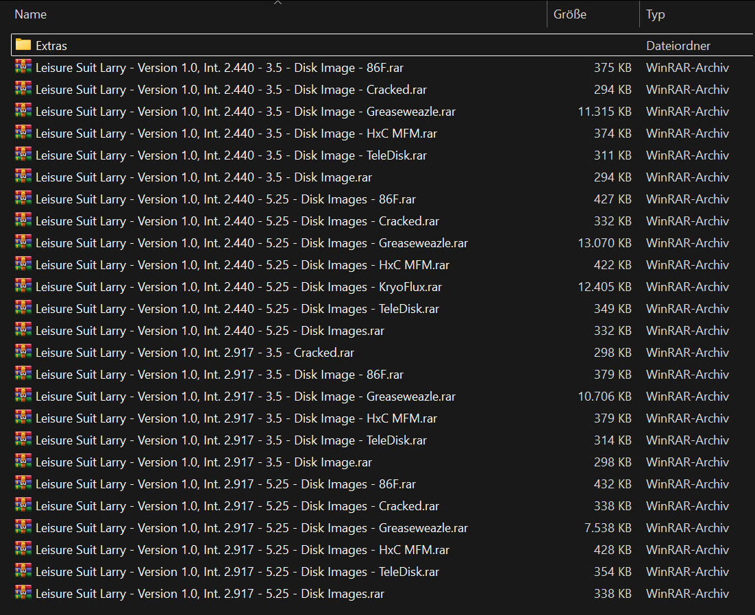Click the 10.706 KB size value
Viewport: 755px width, 615px height.
[604, 397]
